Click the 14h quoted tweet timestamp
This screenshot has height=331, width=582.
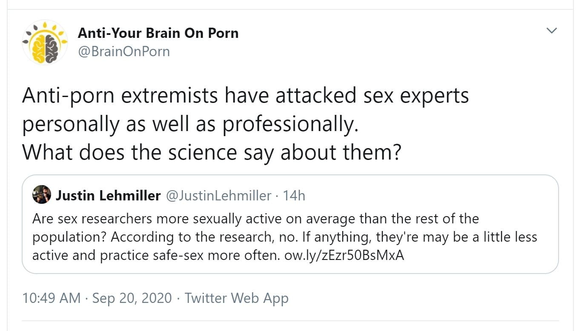294,195
